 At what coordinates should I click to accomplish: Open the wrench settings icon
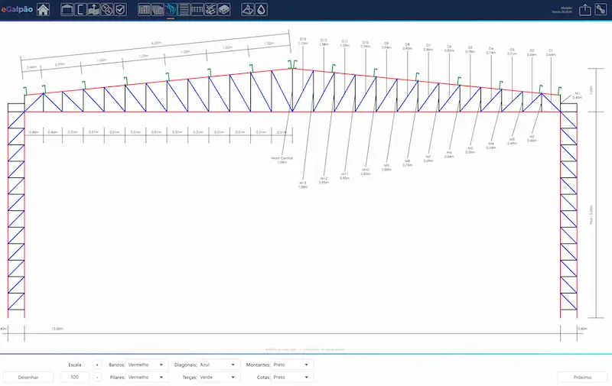601,10
